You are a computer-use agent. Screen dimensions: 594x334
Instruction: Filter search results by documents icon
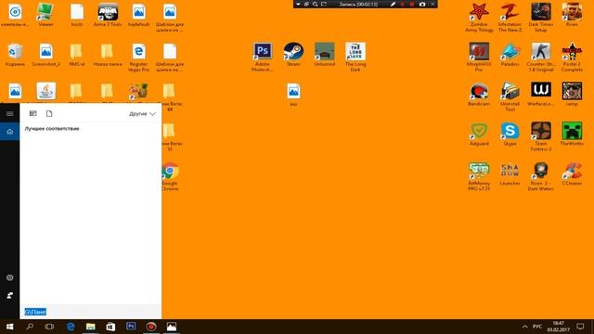pos(49,113)
